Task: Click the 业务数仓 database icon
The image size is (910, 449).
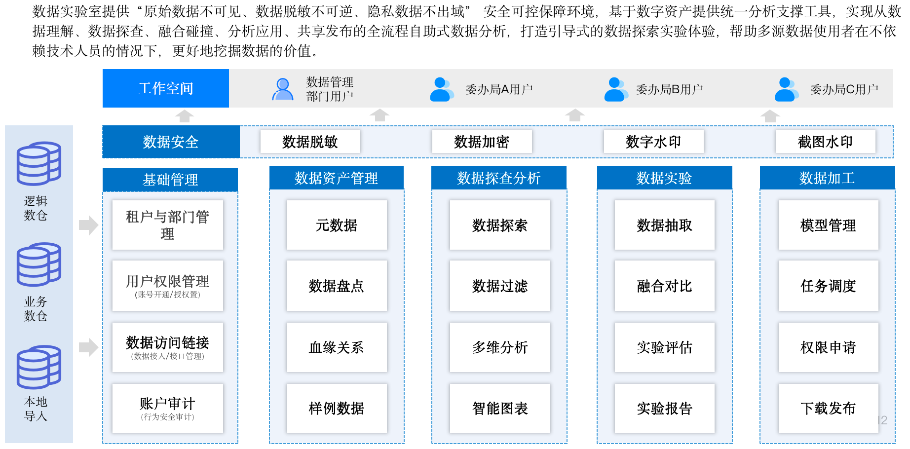Action: [38, 264]
